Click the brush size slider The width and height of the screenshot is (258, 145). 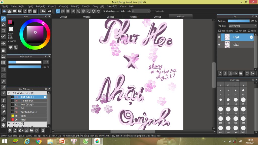[25, 62]
